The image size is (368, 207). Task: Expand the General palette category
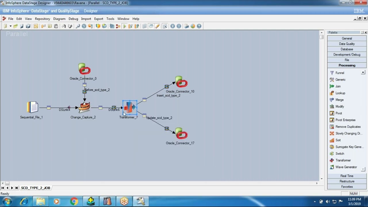point(347,39)
